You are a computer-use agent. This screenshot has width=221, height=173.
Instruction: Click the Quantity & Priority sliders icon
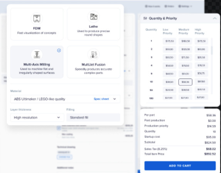click(x=145, y=18)
